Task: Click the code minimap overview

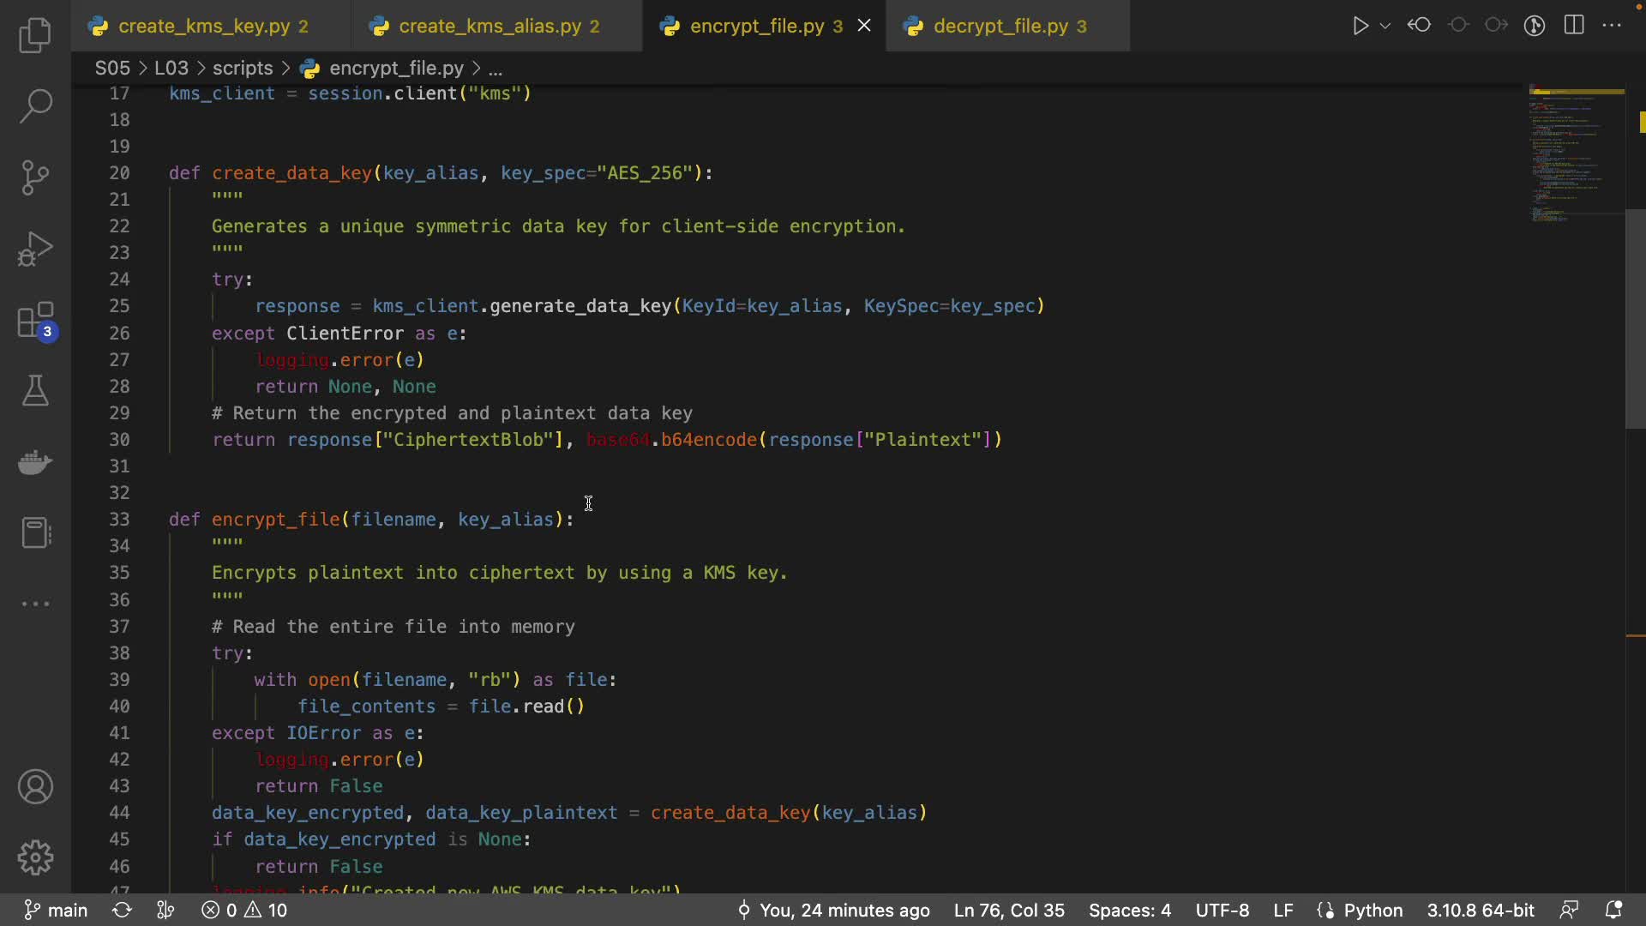Action: pos(1576,154)
